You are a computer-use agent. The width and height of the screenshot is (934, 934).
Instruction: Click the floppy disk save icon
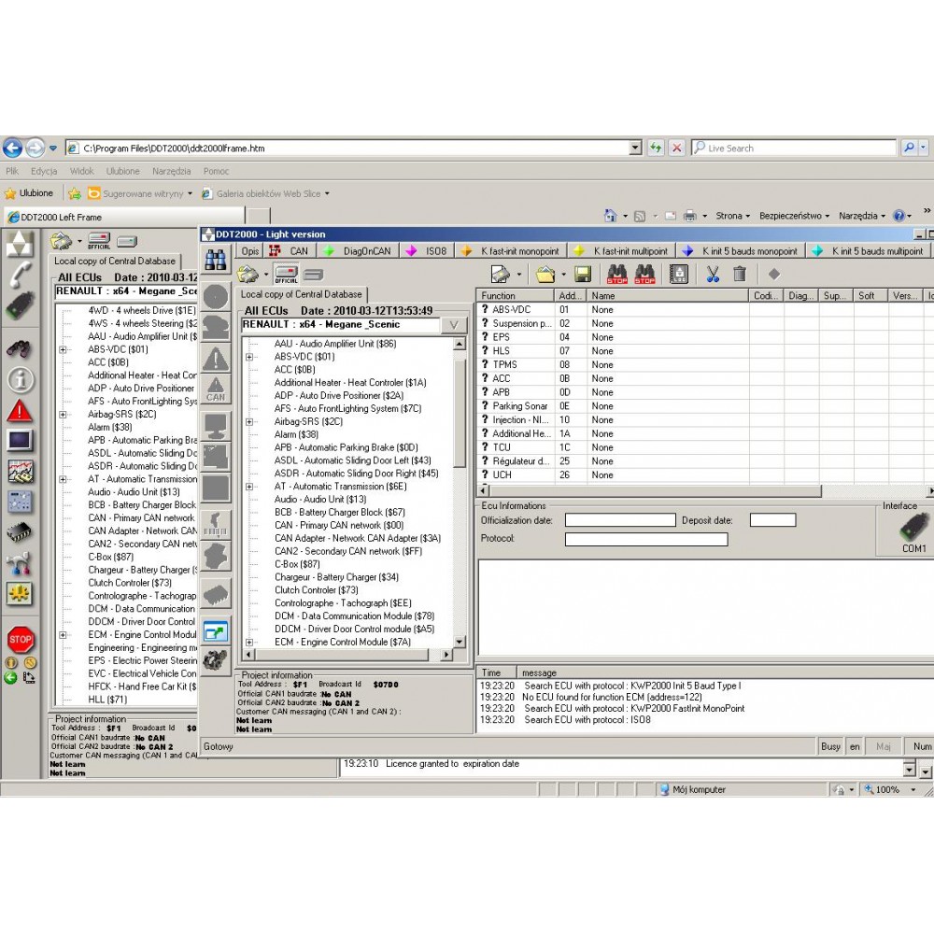click(x=583, y=274)
